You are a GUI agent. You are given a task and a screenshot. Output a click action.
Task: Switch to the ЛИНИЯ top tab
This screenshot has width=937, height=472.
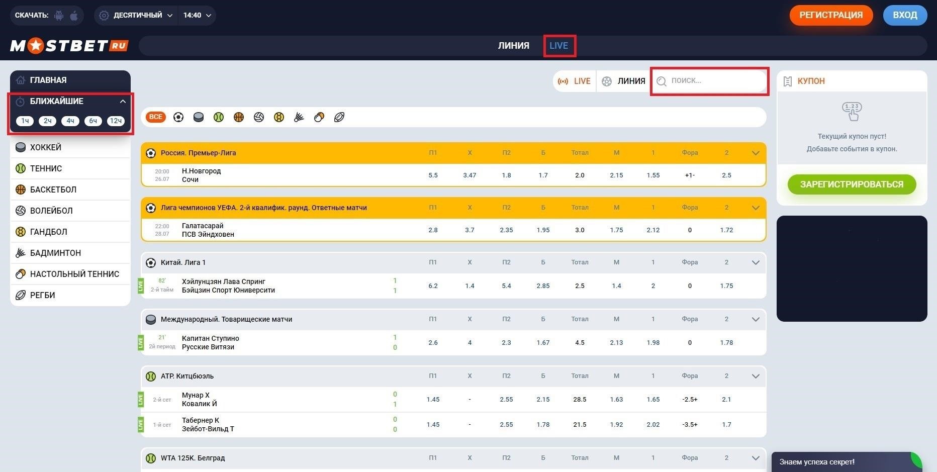(x=514, y=46)
